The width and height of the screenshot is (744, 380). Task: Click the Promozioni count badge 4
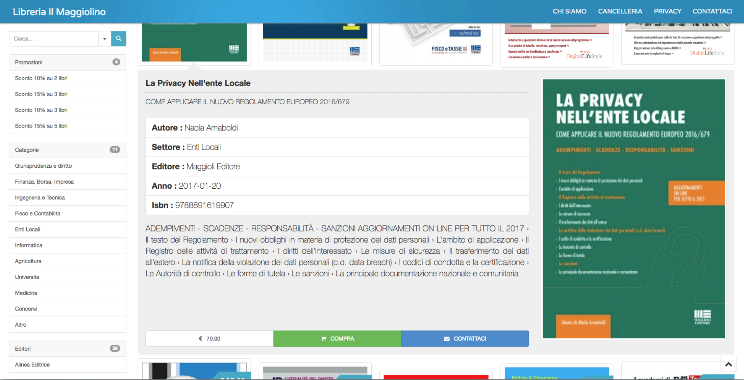click(116, 62)
